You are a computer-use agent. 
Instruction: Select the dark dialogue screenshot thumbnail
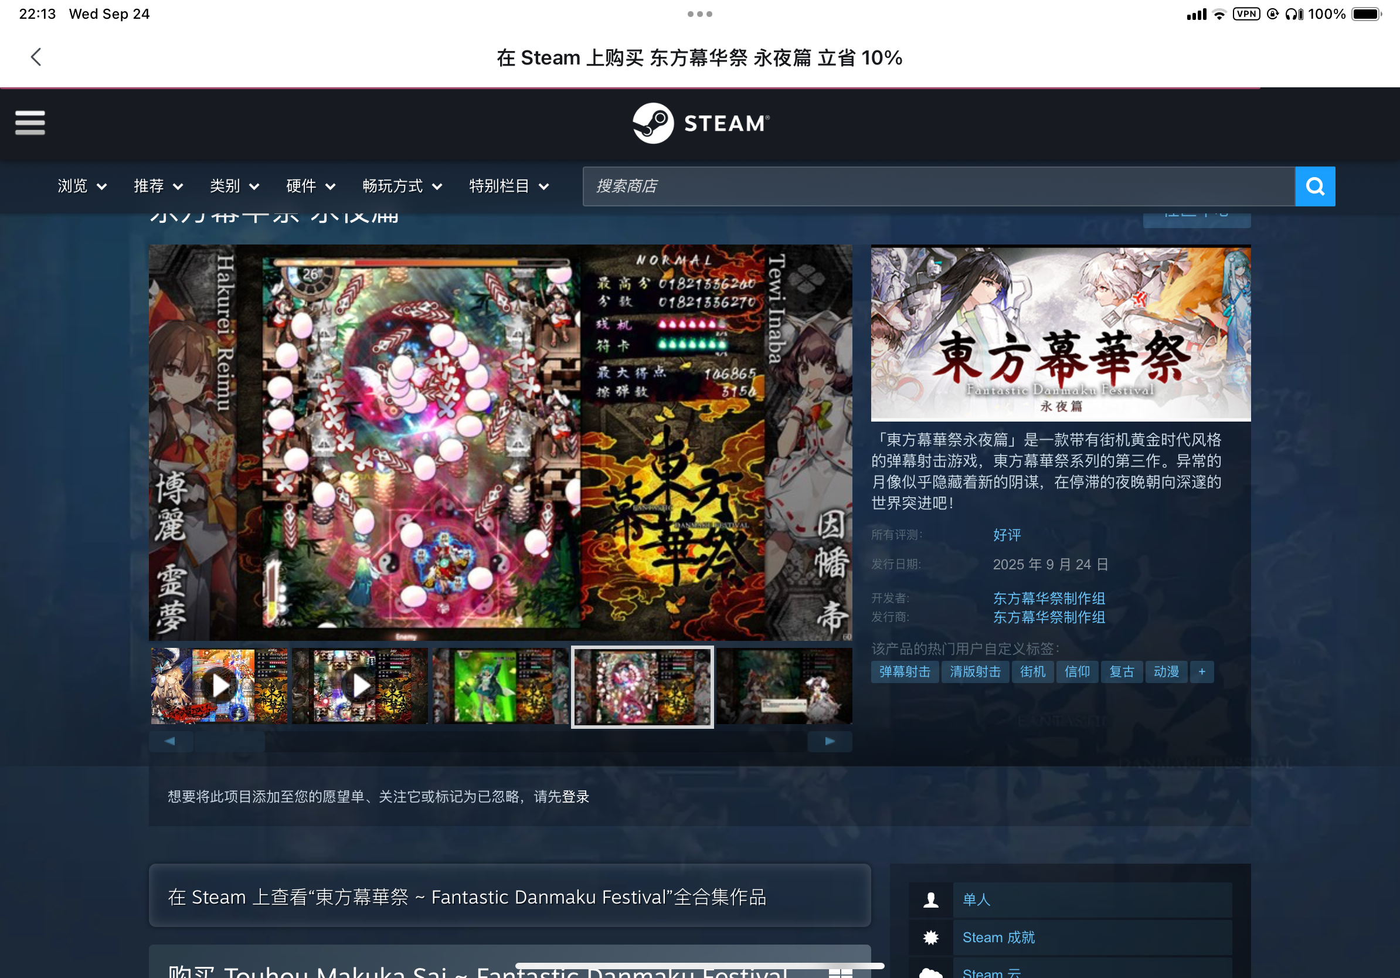point(784,686)
